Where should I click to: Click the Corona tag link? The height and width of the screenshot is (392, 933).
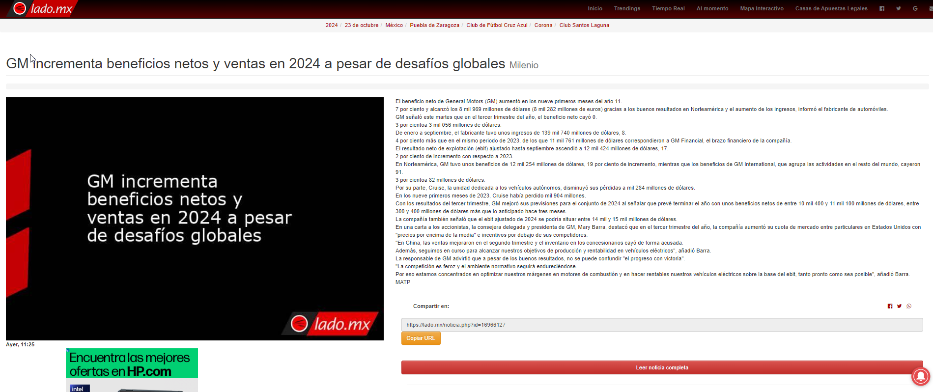543,25
